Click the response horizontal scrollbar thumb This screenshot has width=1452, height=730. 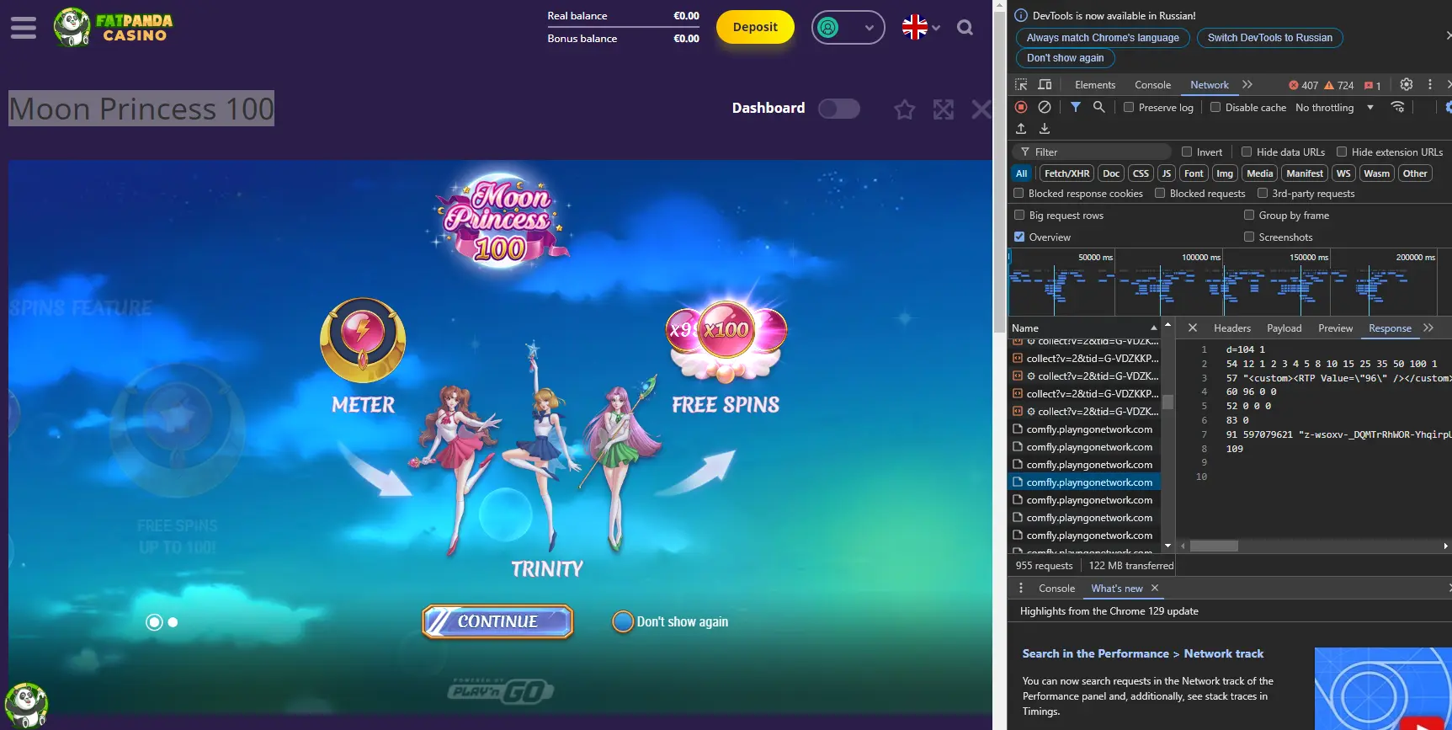click(1213, 546)
